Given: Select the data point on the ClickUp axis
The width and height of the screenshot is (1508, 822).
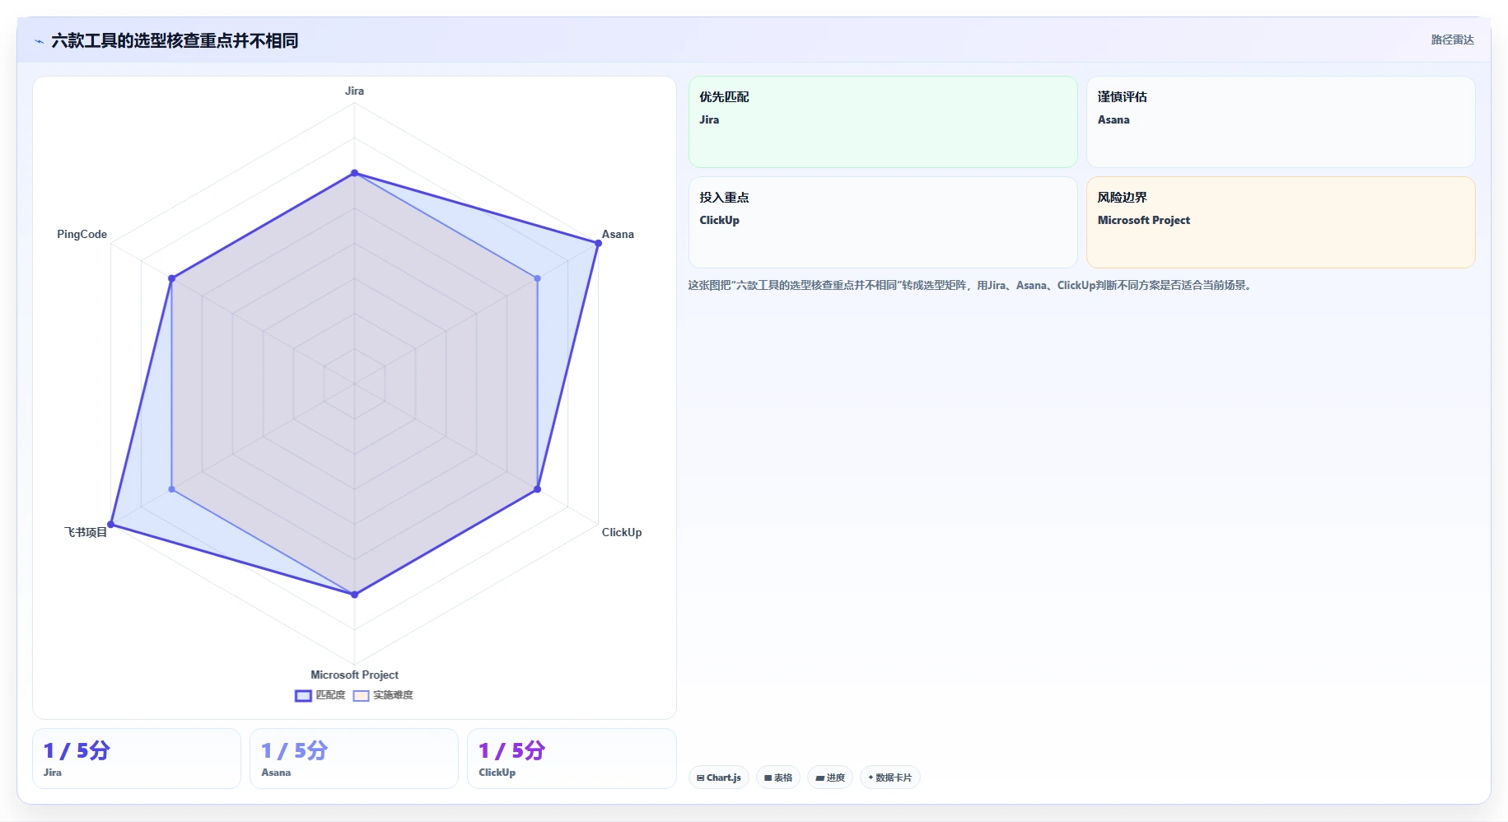Looking at the screenshot, I should click(538, 489).
